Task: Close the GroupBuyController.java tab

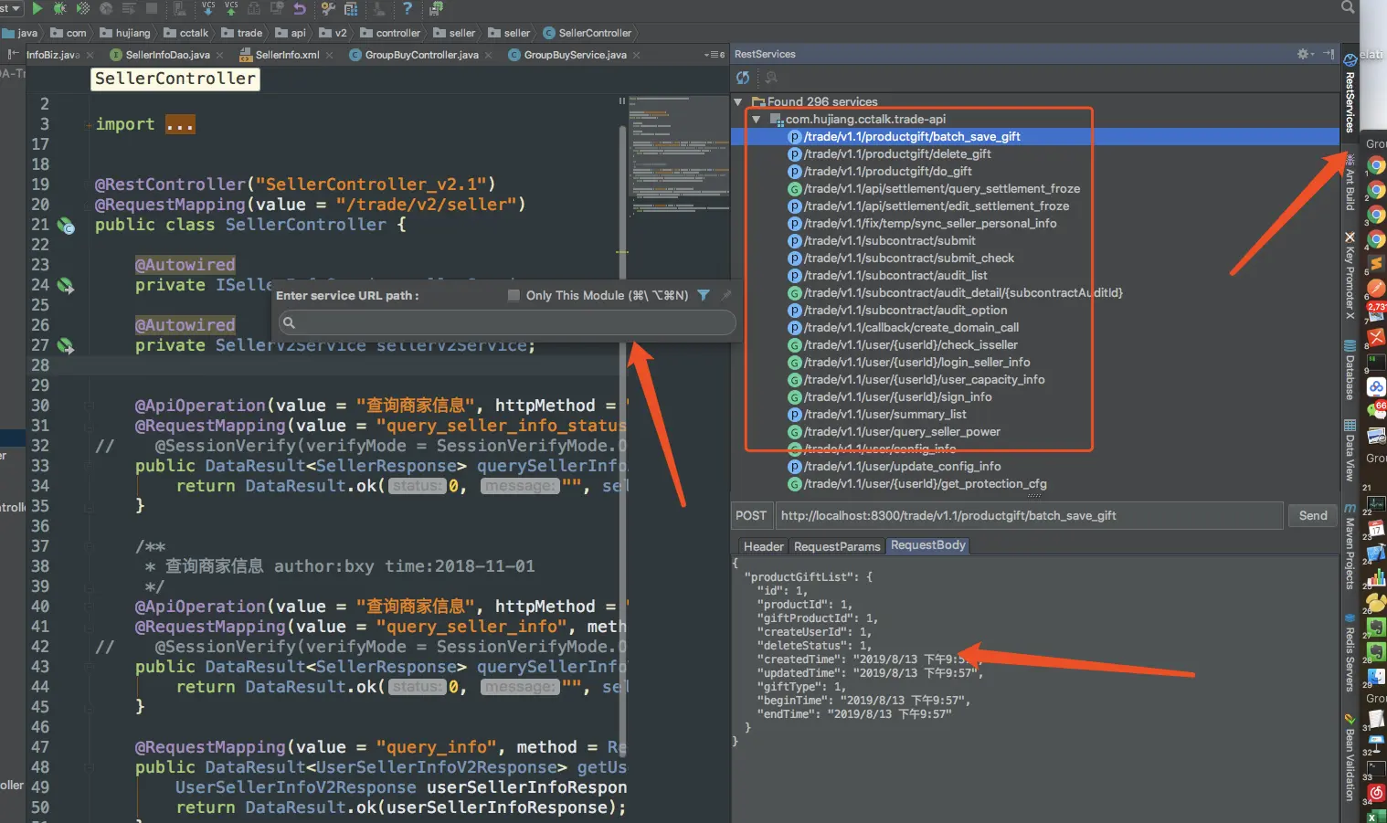Action: [x=489, y=55]
